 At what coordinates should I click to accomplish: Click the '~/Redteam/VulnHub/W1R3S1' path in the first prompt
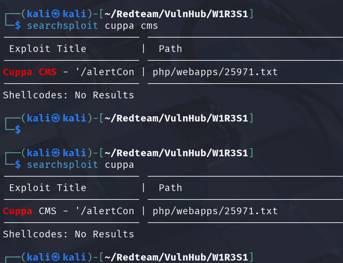point(176,14)
